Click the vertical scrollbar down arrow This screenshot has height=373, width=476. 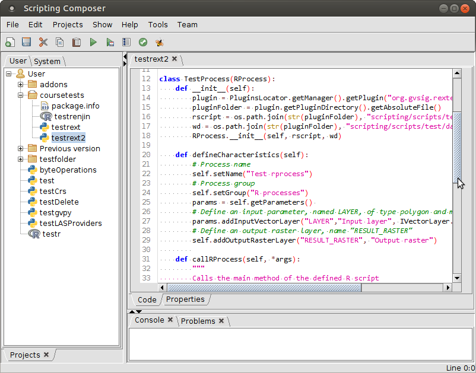[x=457, y=278]
